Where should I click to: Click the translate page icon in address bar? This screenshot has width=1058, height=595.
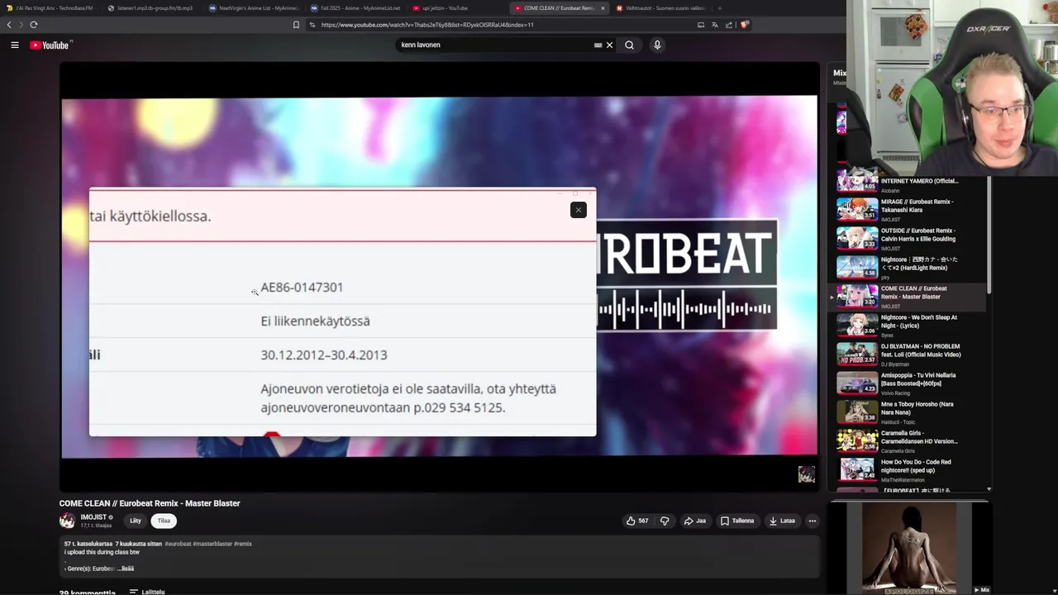(x=715, y=25)
